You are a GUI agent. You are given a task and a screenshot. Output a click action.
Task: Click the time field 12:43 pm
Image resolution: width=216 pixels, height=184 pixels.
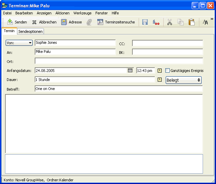click(x=146, y=71)
